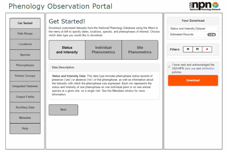
Task: Click the Filters label
Action: pyautogui.click(x=175, y=50)
